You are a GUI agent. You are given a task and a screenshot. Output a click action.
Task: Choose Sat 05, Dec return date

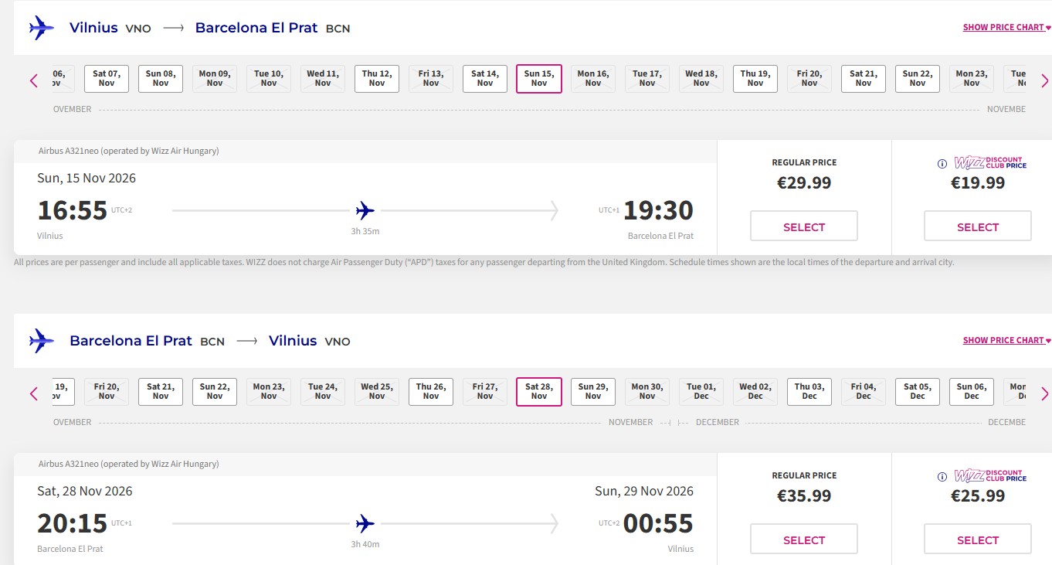918,392
